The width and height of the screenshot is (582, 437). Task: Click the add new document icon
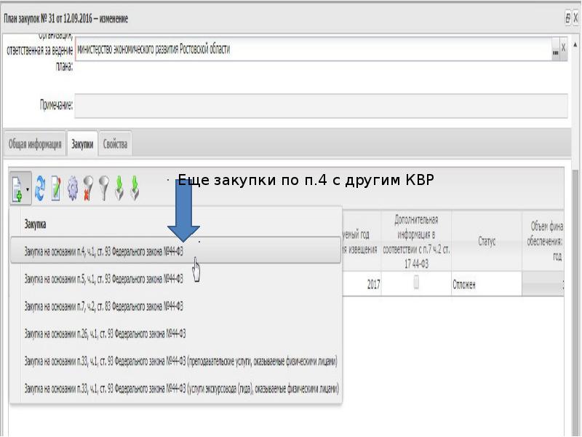pos(17,189)
